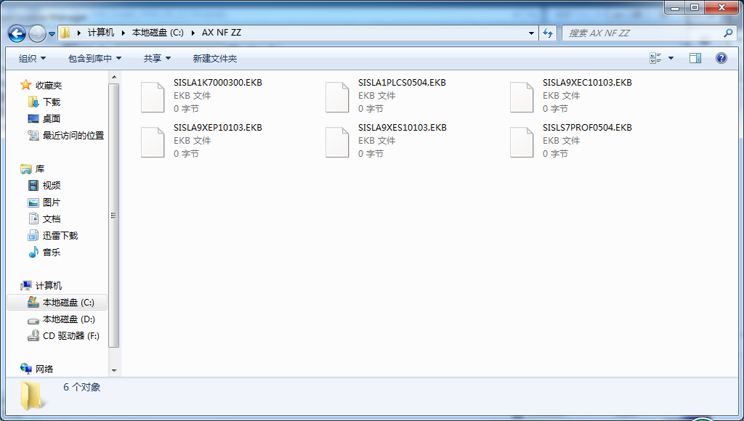Expand address bar history dropdown arrow

(531, 33)
